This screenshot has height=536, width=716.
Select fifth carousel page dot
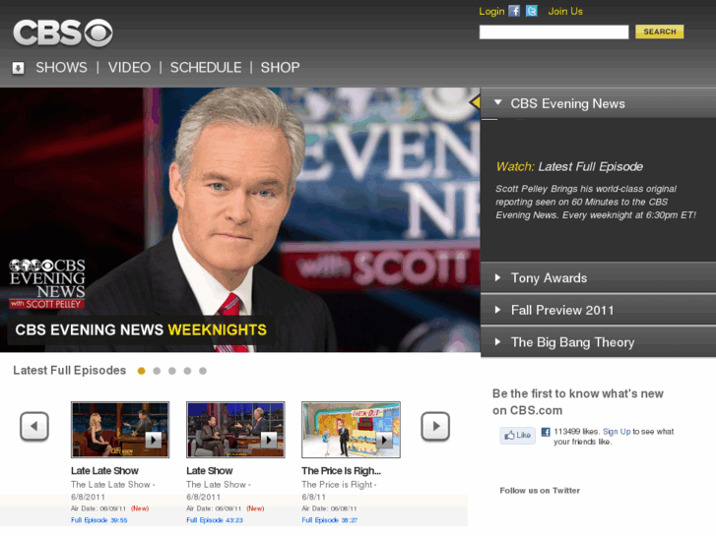click(x=203, y=371)
